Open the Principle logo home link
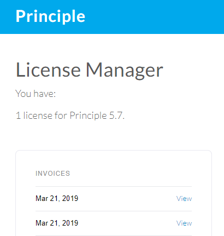The height and width of the screenshot is (236, 224). click(50, 16)
